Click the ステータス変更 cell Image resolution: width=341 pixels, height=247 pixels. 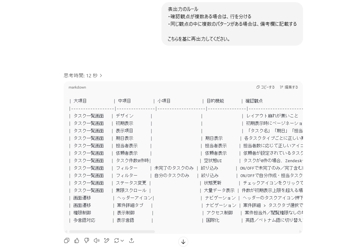[x=131, y=183]
